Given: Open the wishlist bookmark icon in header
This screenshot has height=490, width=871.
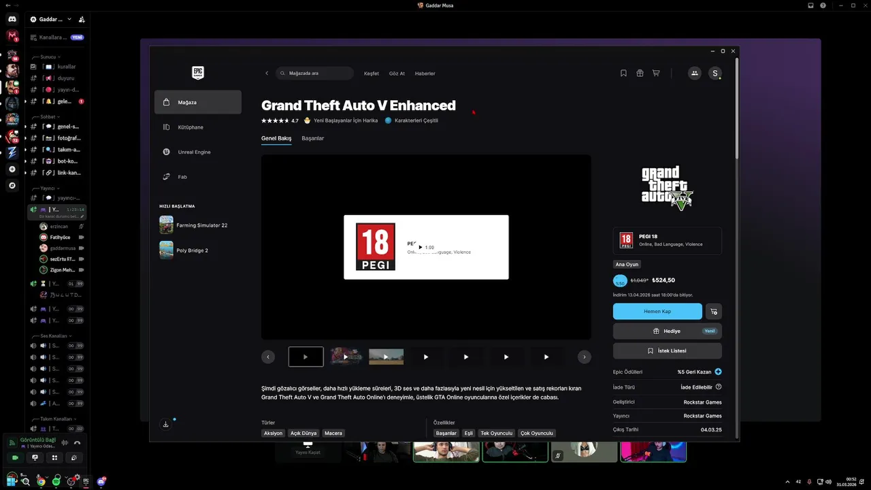Looking at the screenshot, I should point(623,73).
